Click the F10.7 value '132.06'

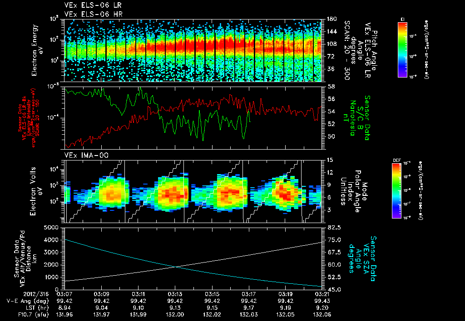(322, 315)
